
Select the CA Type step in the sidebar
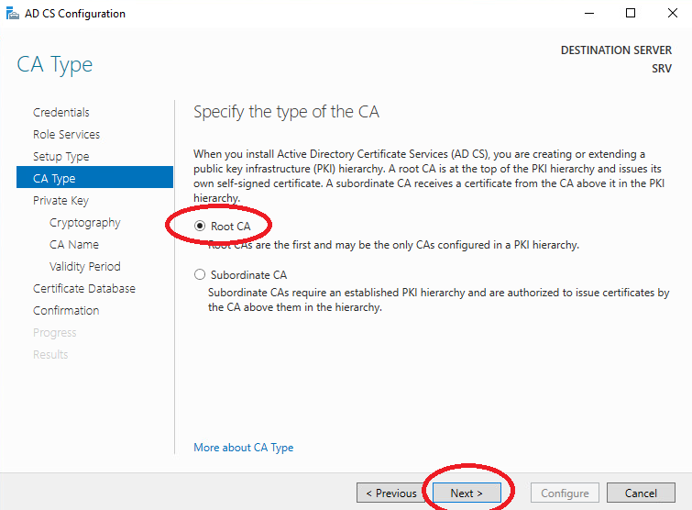(95, 177)
